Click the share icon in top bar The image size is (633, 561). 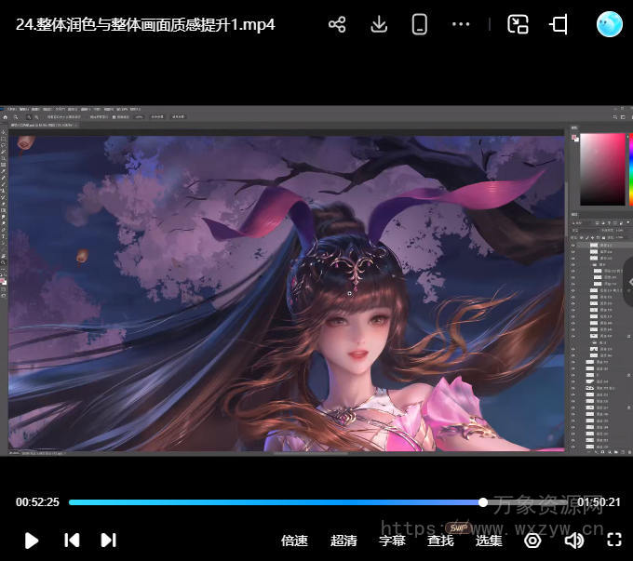337,25
